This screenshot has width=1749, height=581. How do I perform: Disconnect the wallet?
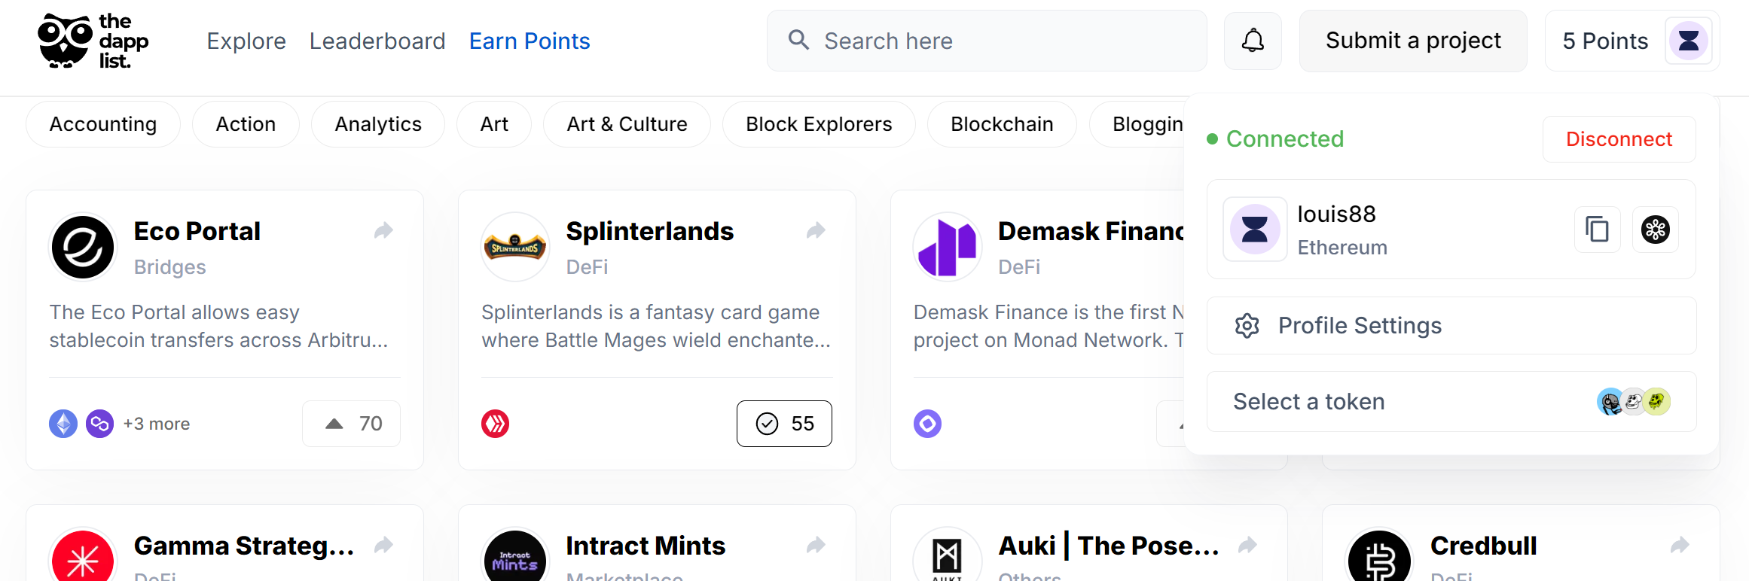pyautogui.click(x=1619, y=139)
